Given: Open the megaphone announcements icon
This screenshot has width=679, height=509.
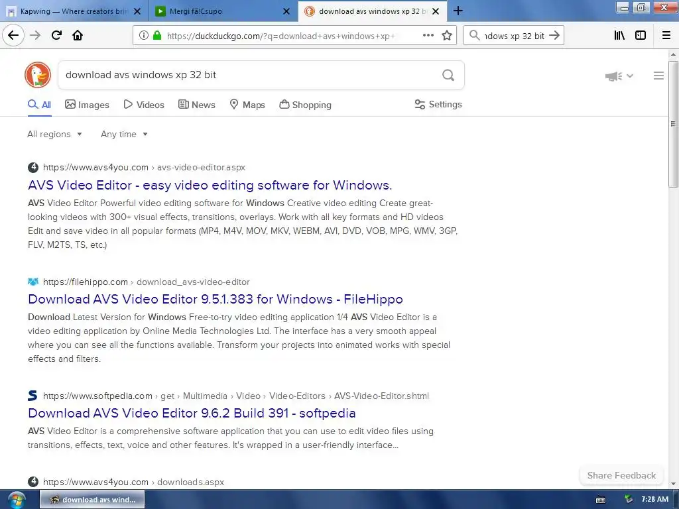Looking at the screenshot, I should click(613, 76).
